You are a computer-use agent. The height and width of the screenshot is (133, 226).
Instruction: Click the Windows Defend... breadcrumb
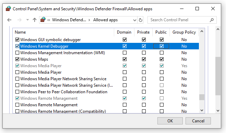click(69, 20)
